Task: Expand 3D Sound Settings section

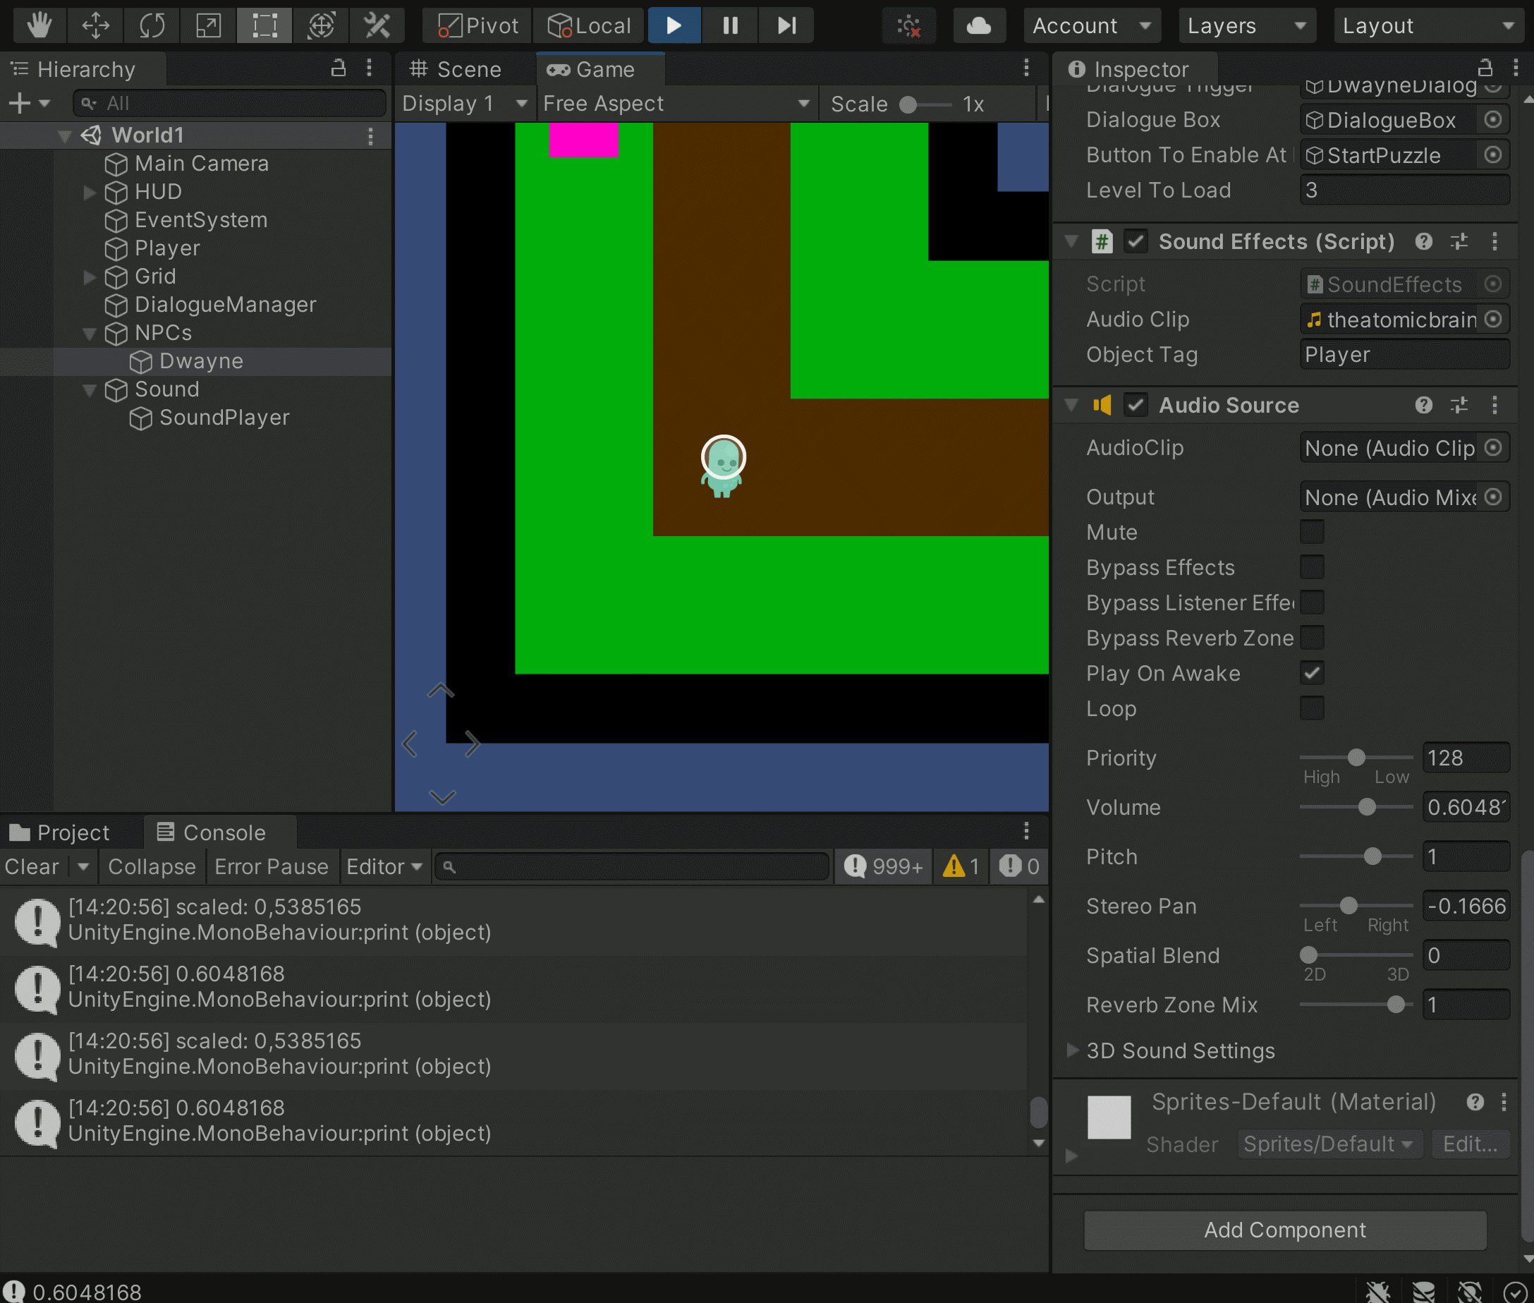Action: click(x=1073, y=1050)
